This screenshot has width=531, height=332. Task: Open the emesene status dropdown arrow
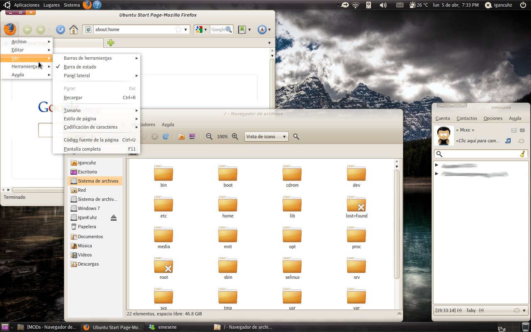[x=524, y=310]
